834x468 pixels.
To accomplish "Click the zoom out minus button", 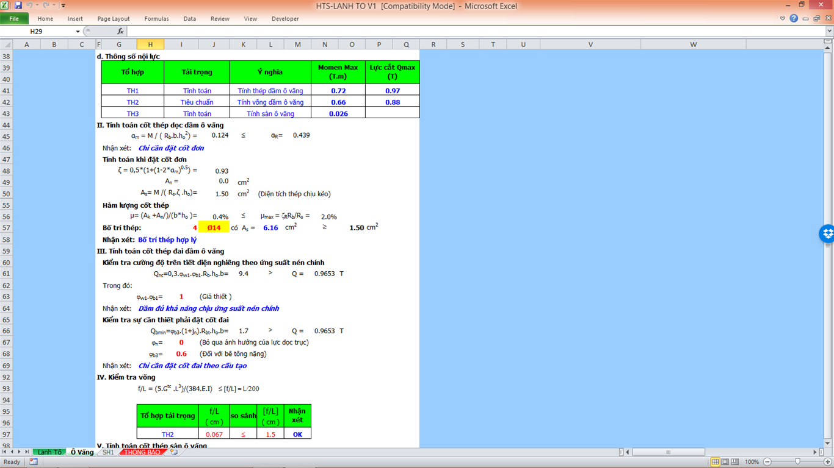I will click(767, 462).
